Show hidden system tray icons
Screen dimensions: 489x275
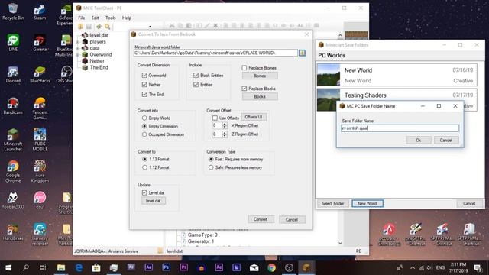click(x=413, y=268)
